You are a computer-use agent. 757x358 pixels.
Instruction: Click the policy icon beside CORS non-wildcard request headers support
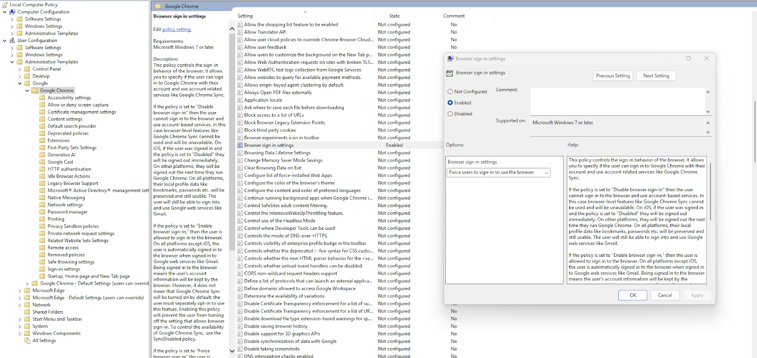pyautogui.click(x=240, y=273)
